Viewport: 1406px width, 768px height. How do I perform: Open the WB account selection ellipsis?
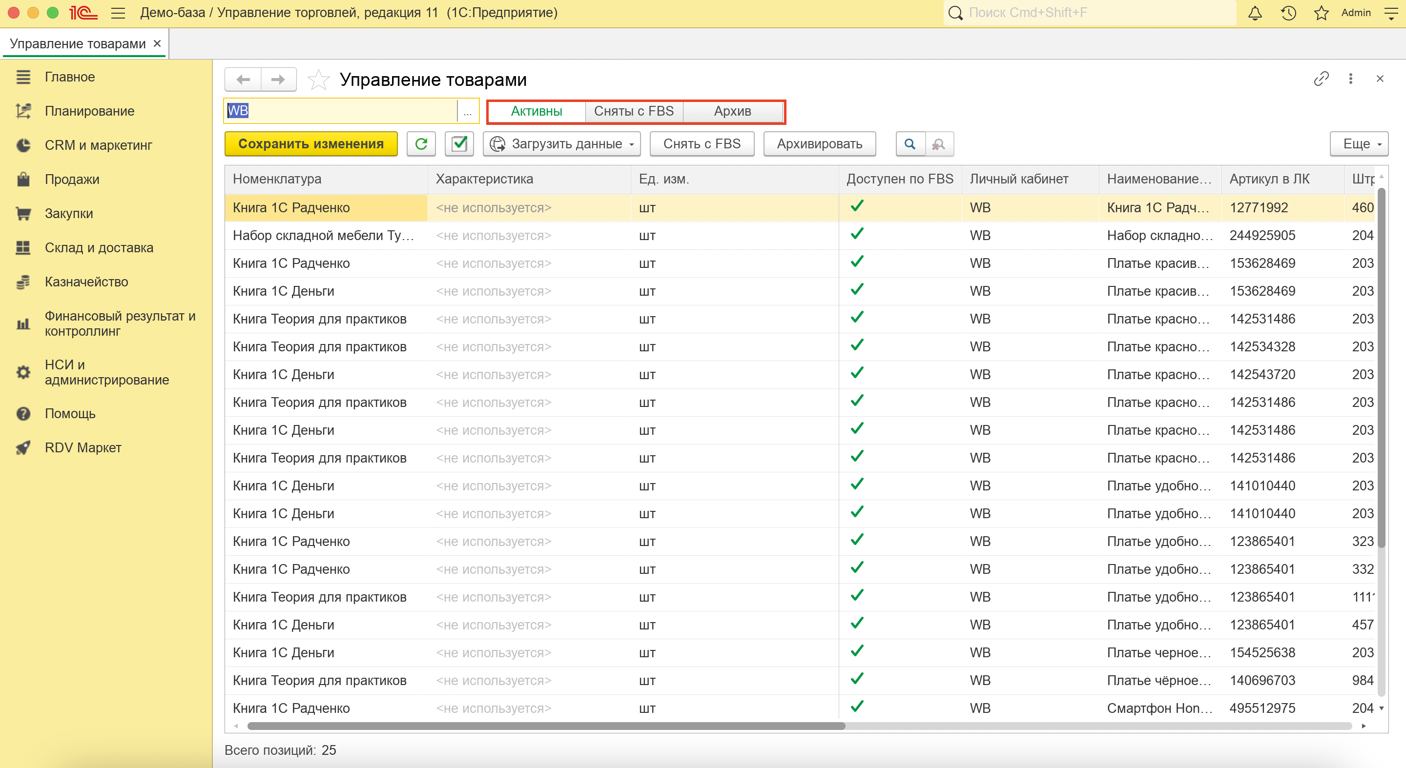(468, 111)
